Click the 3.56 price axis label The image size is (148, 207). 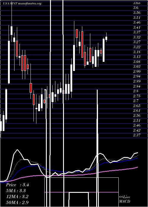tap(137, 13)
